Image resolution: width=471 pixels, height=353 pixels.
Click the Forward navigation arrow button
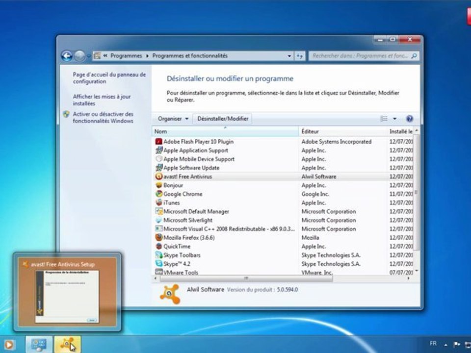point(79,56)
